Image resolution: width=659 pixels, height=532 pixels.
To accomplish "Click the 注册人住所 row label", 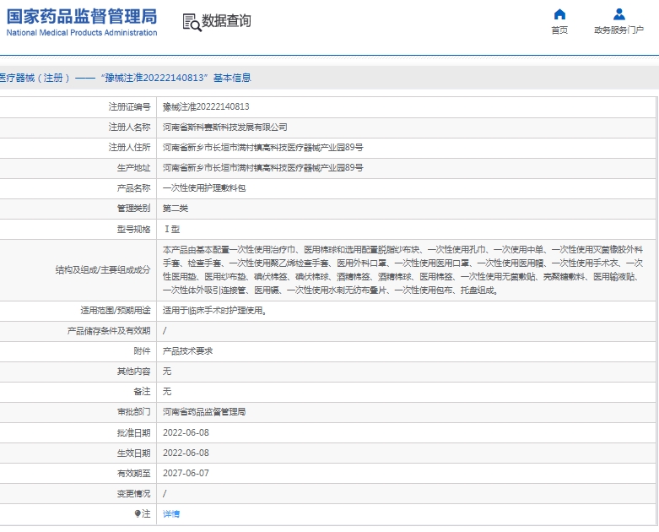I will click(x=129, y=147).
